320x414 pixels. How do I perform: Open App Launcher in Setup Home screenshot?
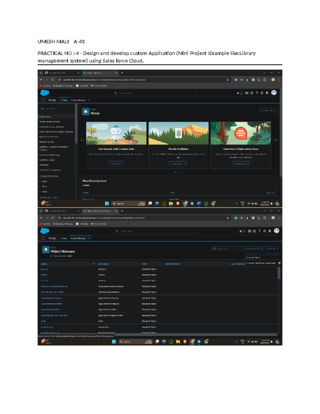click(x=43, y=100)
